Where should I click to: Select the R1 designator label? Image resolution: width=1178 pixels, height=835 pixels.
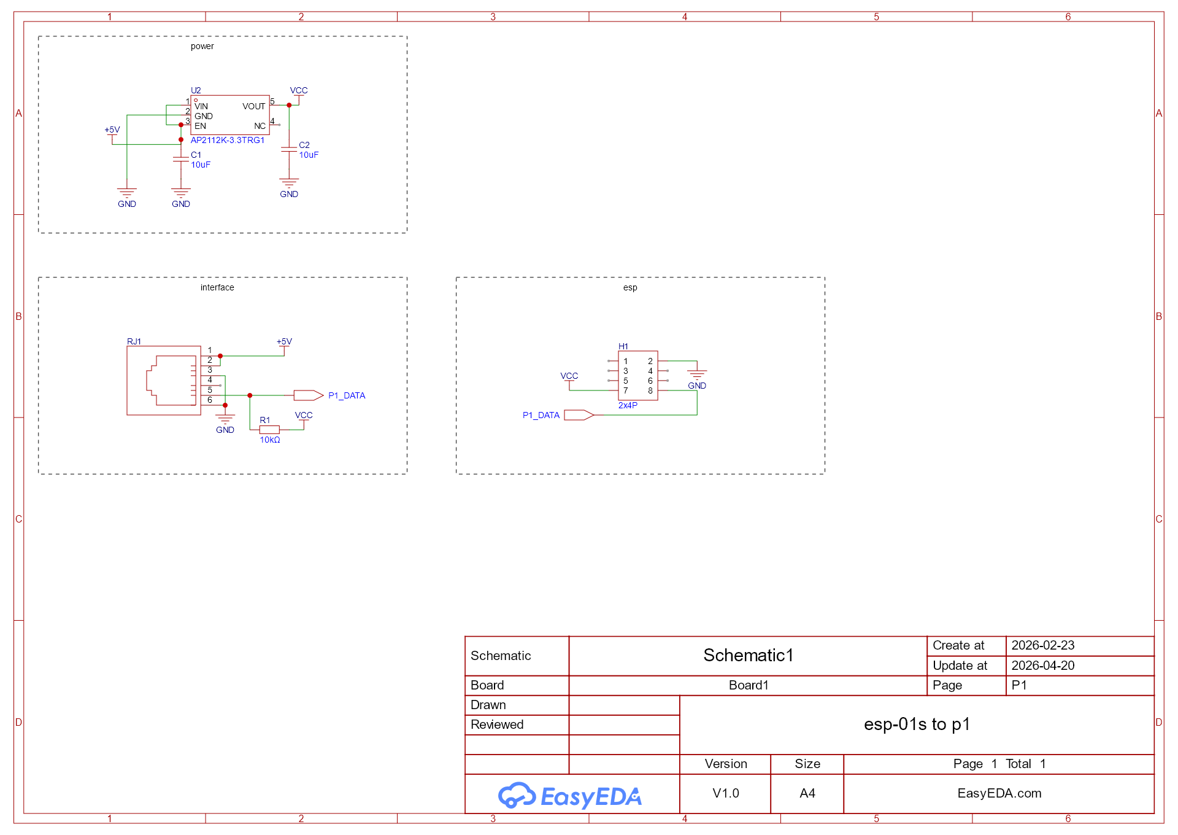[265, 420]
